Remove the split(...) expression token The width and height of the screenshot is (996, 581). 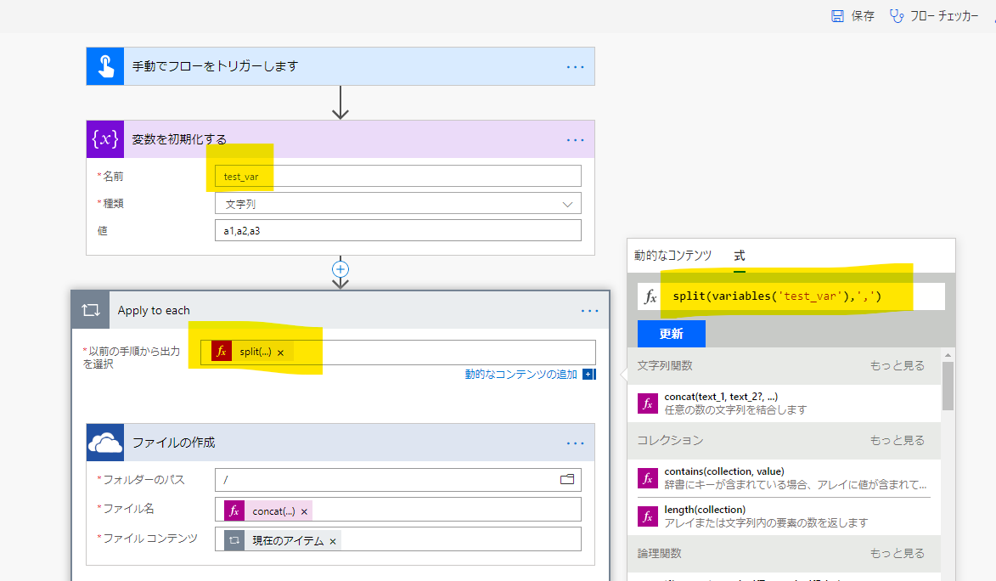click(x=280, y=353)
